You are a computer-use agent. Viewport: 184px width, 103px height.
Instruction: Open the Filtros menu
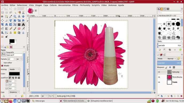[75, 5]
